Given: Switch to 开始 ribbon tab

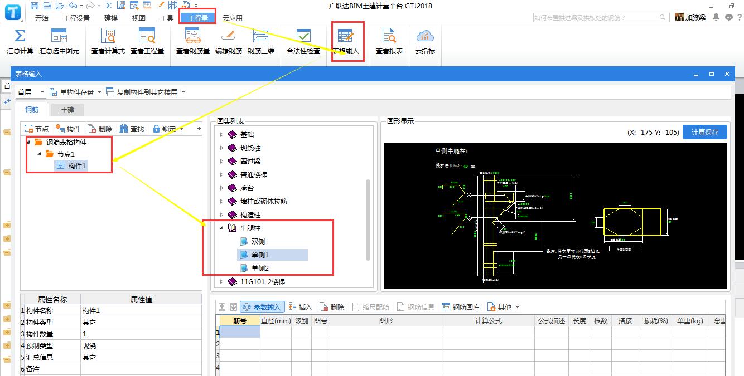Looking at the screenshot, I should pyautogui.click(x=42, y=18).
